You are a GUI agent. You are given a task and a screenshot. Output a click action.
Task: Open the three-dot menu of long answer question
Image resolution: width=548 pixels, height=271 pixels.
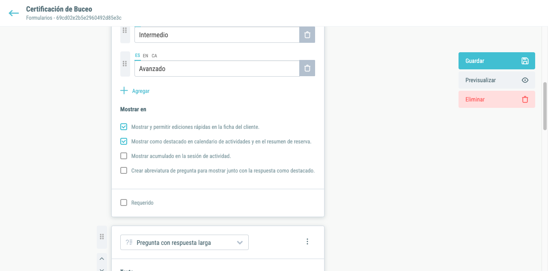pos(307,241)
